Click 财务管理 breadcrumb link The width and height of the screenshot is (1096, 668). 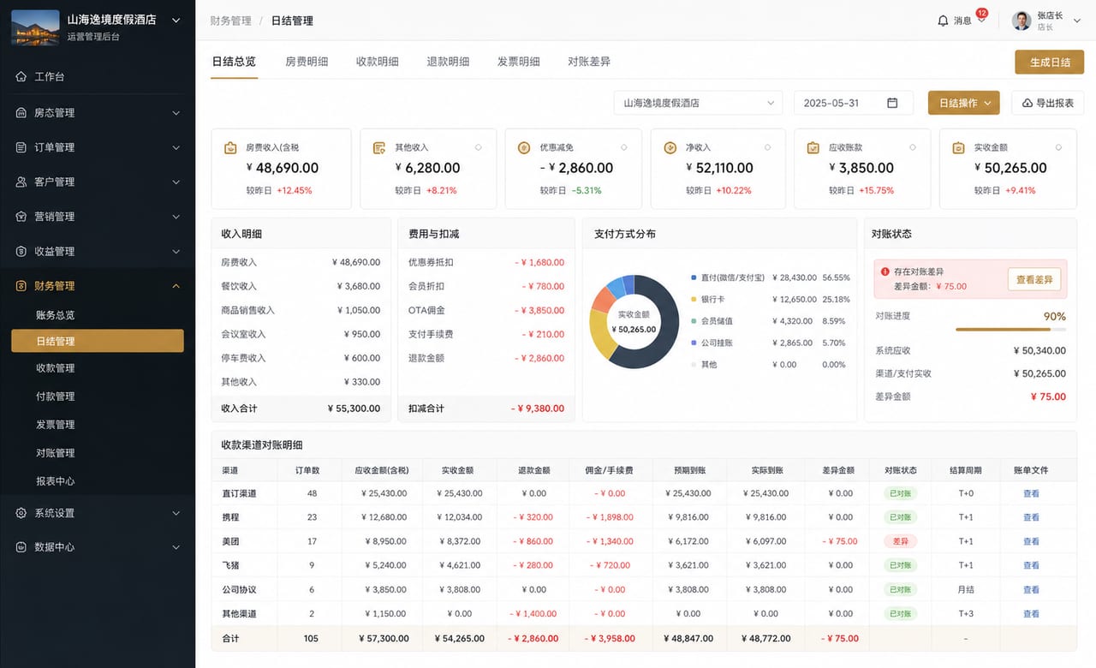click(x=231, y=21)
